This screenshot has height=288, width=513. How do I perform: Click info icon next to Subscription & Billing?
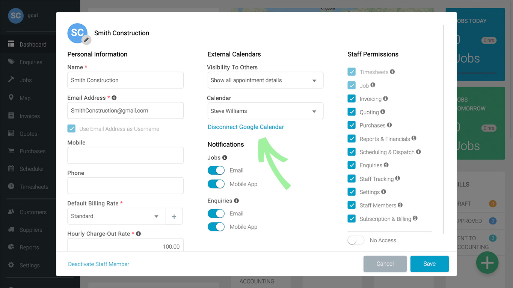tap(415, 218)
